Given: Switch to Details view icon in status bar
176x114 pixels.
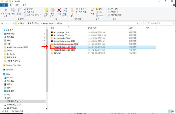Looking at the screenshot, I should 170,111.
